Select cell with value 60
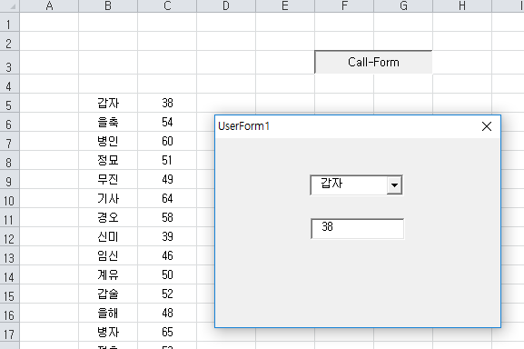The image size is (524, 349). 167,141
